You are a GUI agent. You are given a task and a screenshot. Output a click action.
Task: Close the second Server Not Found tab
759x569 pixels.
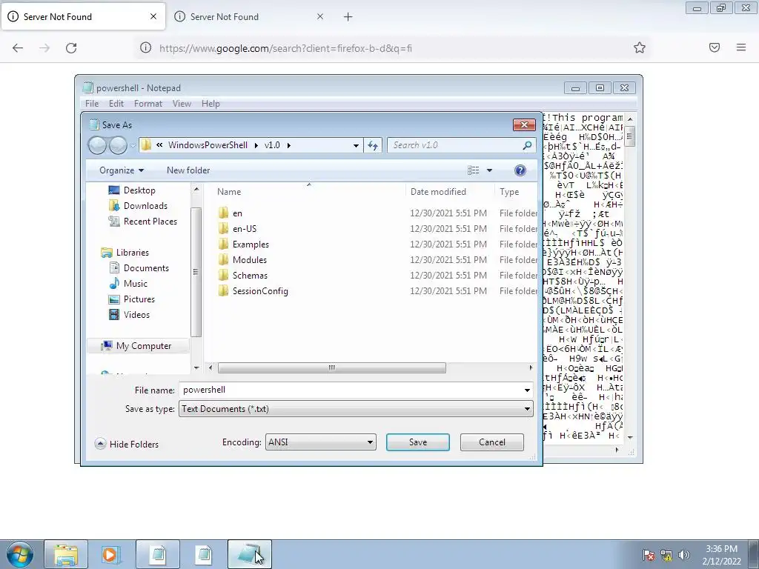(319, 16)
